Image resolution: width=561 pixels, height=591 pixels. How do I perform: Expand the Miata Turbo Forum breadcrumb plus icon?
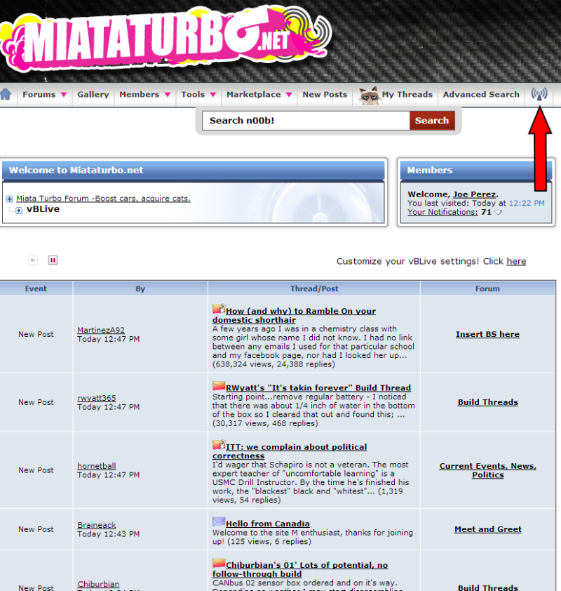point(9,199)
